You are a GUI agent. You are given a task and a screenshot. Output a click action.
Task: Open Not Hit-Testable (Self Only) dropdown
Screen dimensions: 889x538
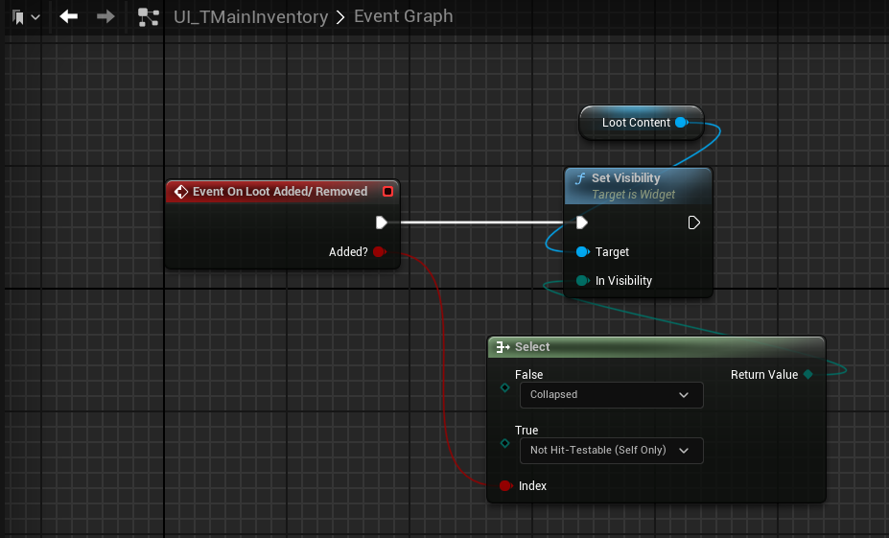pos(611,450)
